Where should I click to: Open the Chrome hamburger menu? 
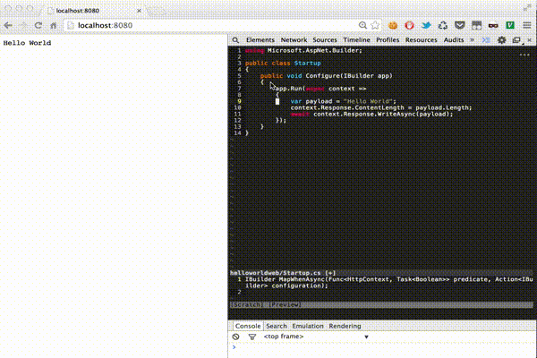click(527, 25)
